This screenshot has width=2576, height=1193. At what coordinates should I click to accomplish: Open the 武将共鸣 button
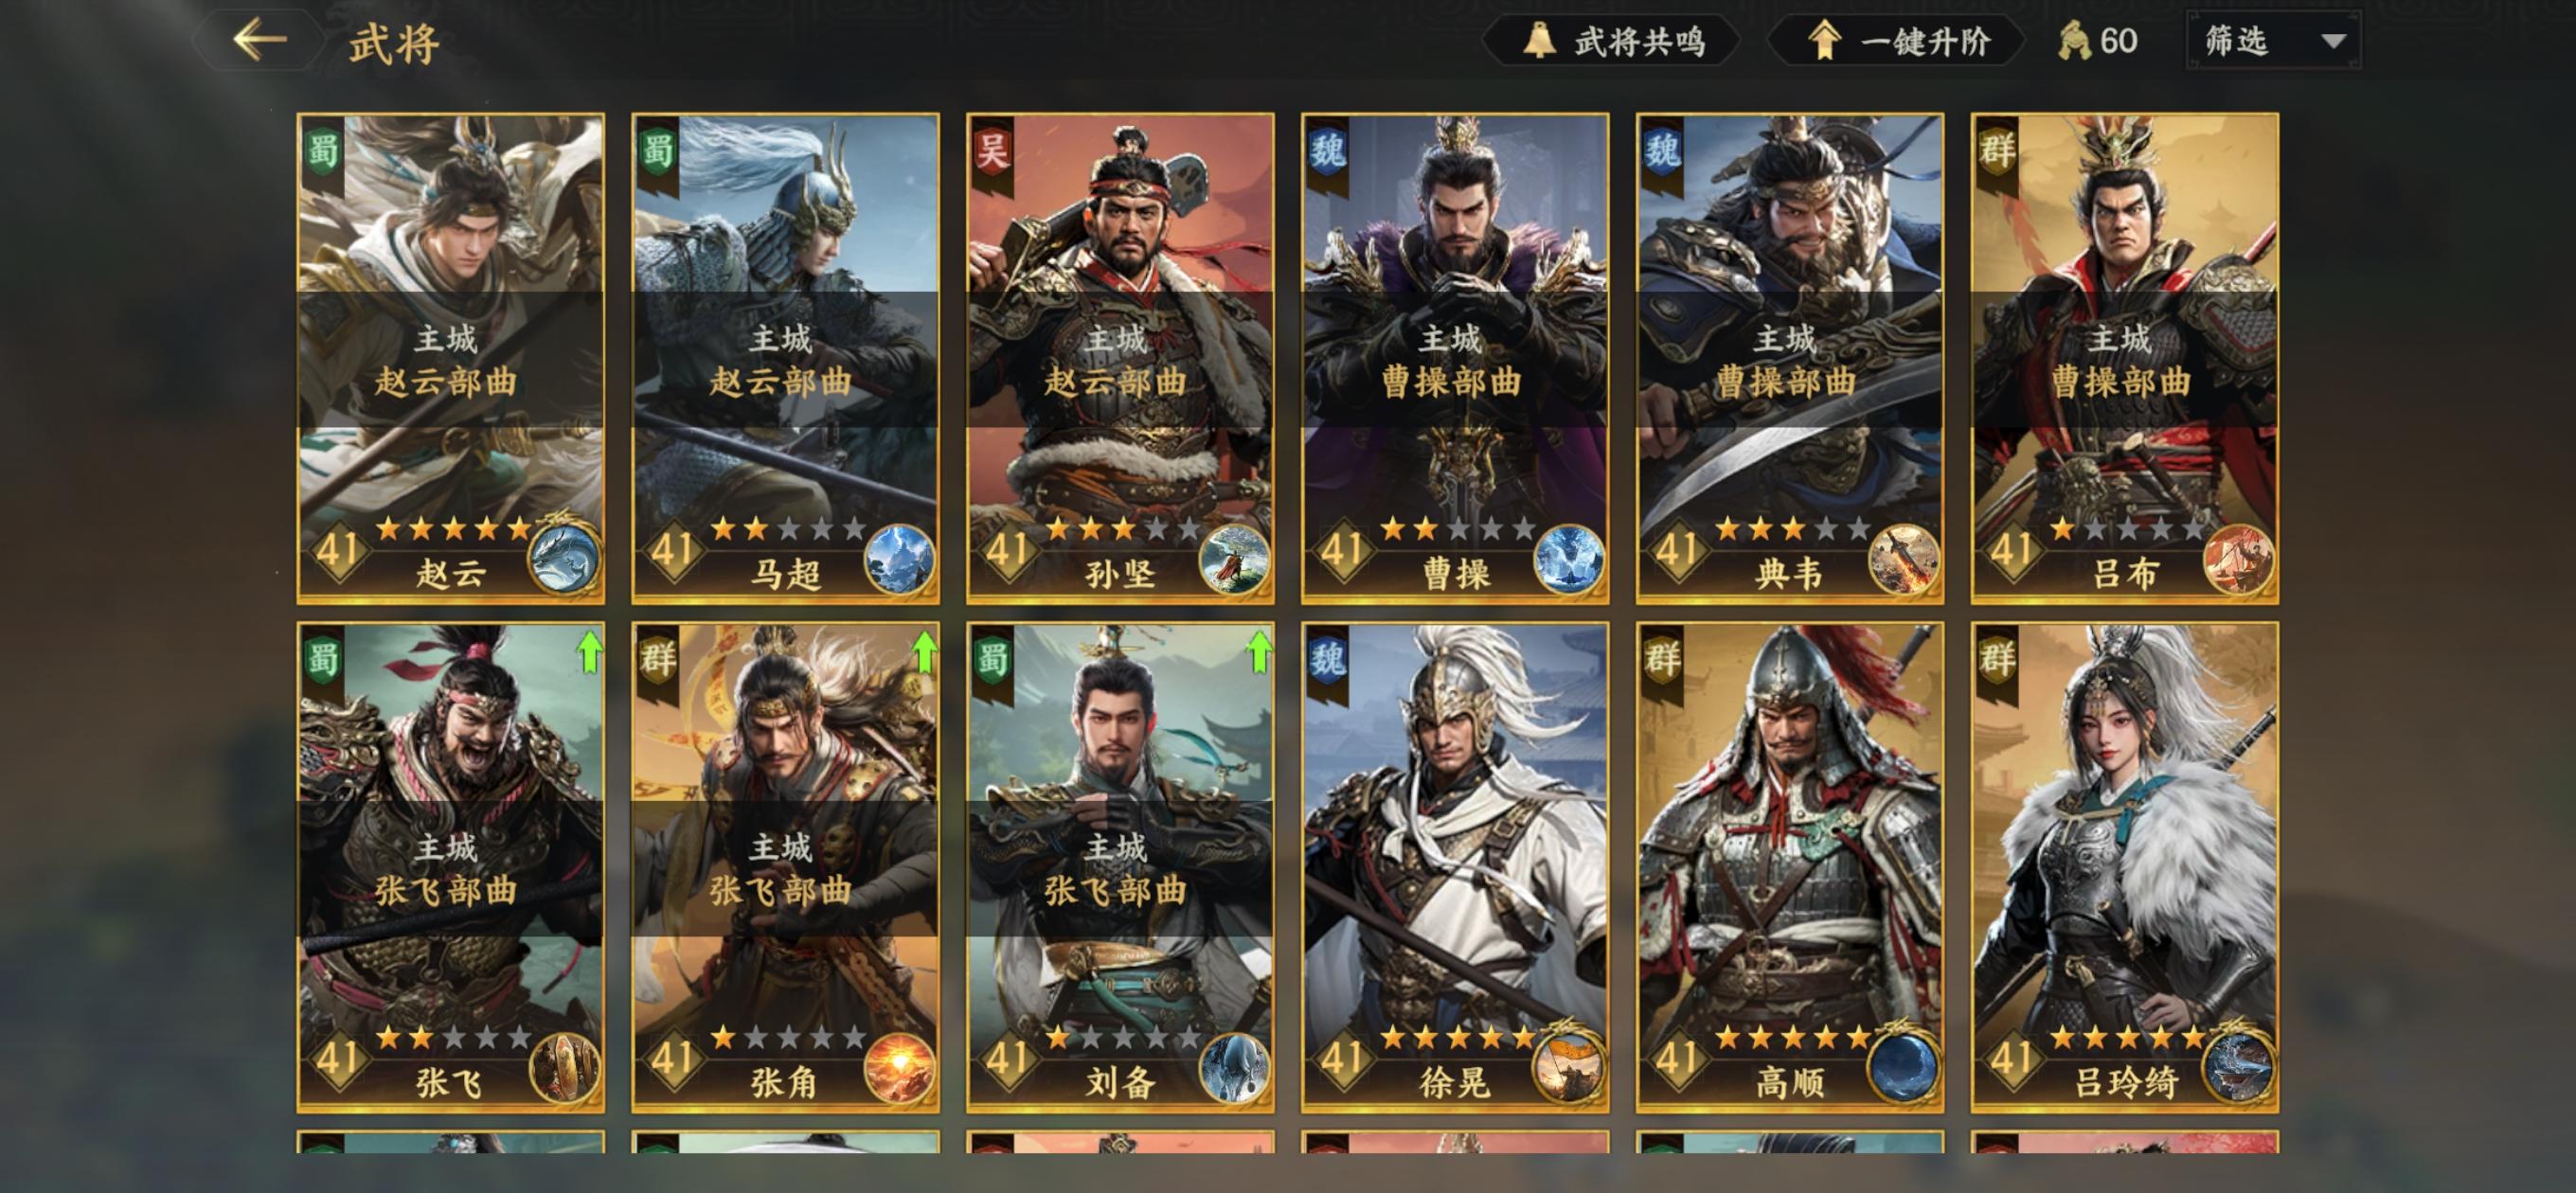point(1611,41)
